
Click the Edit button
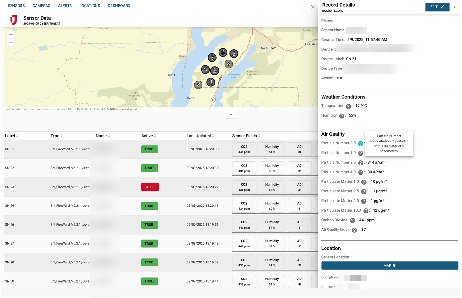[x=437, y=7]
